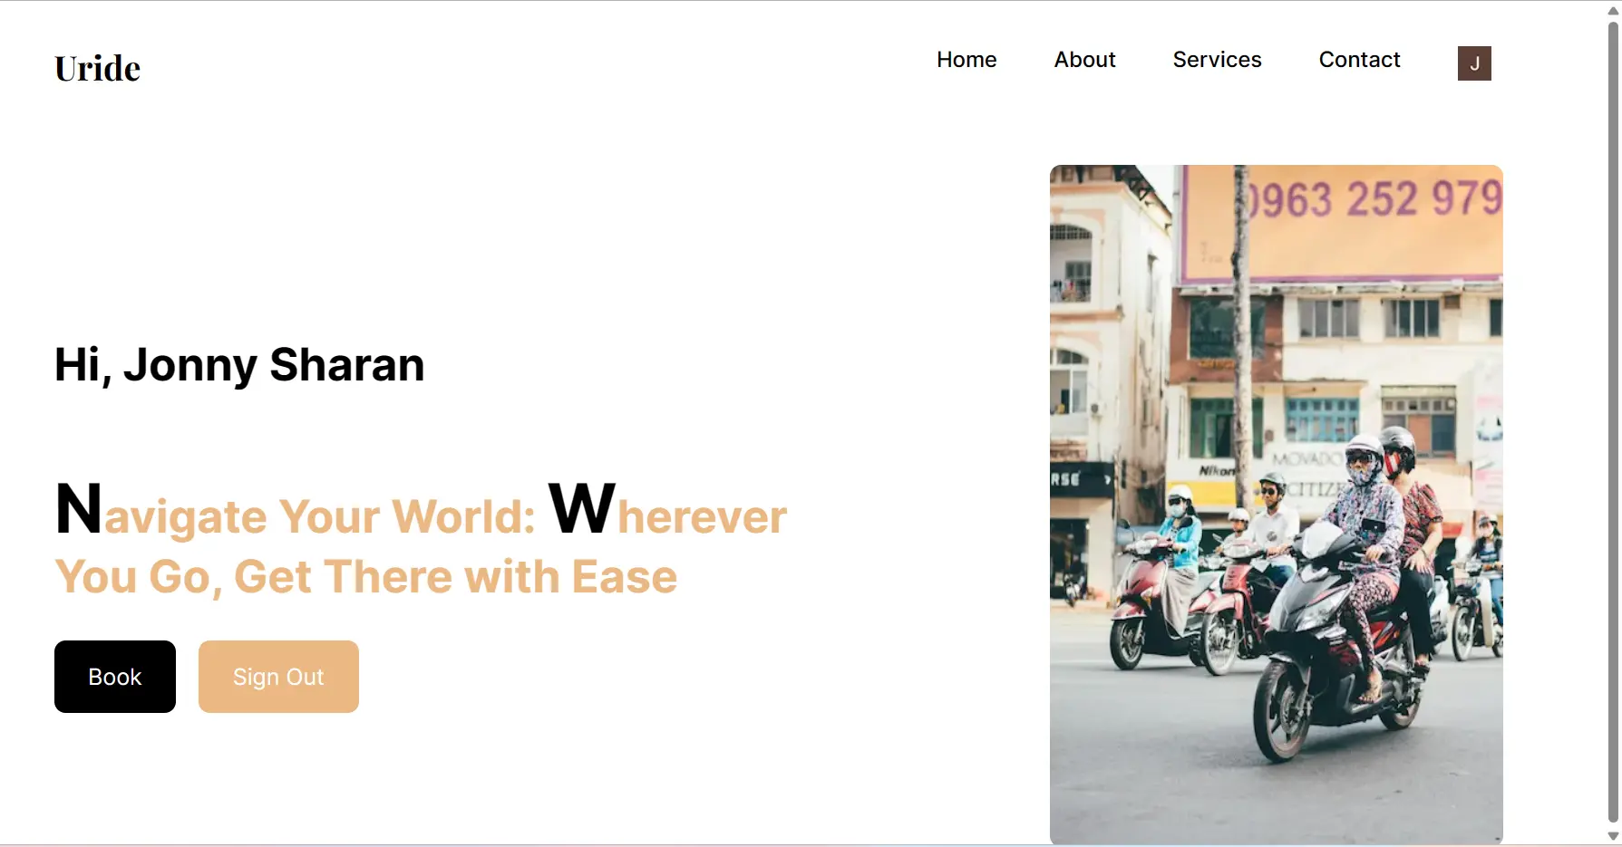Click the motorbike street photo
Screen dimensions: 1622x847
pos(1276,504)
